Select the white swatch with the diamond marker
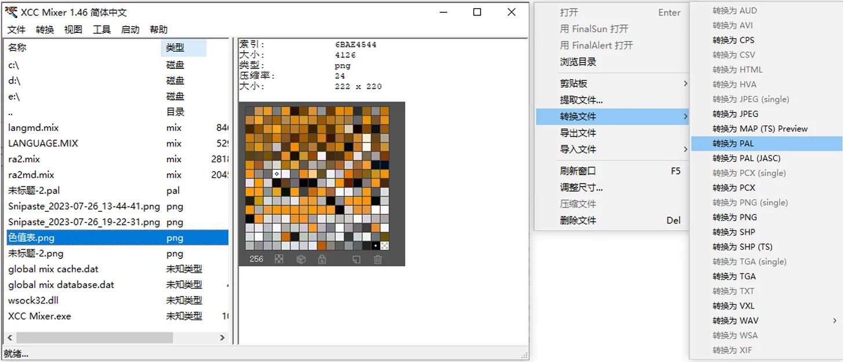Image resolution: width=843 pixels, height=362 pixels. pyautogui.click(x=277, y=174)
